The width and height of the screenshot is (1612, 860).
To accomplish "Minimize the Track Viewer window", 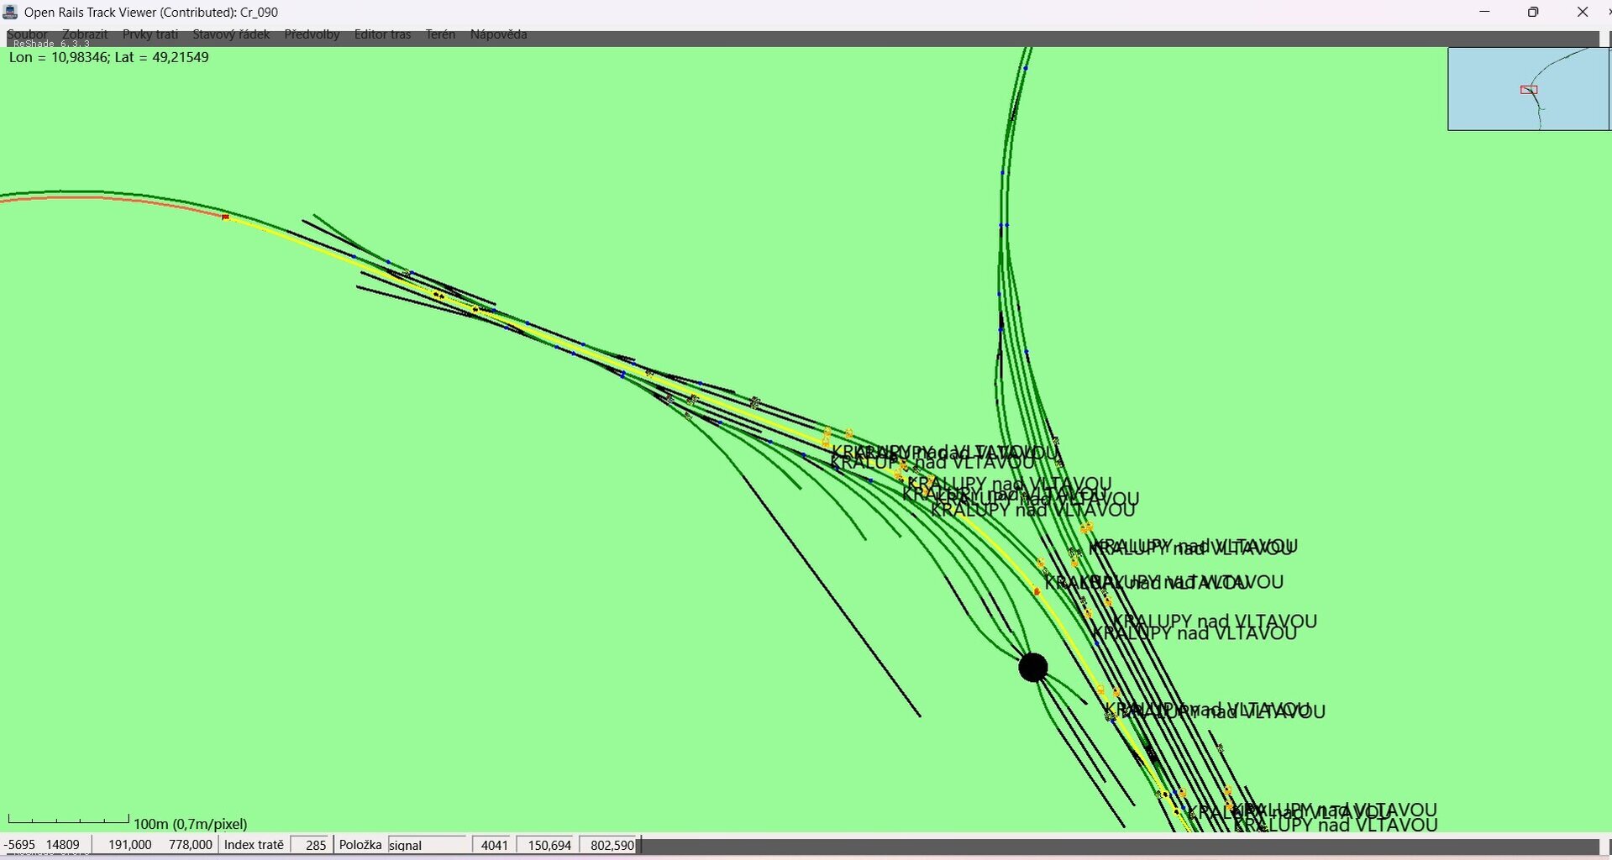I will click(1484, 12).
